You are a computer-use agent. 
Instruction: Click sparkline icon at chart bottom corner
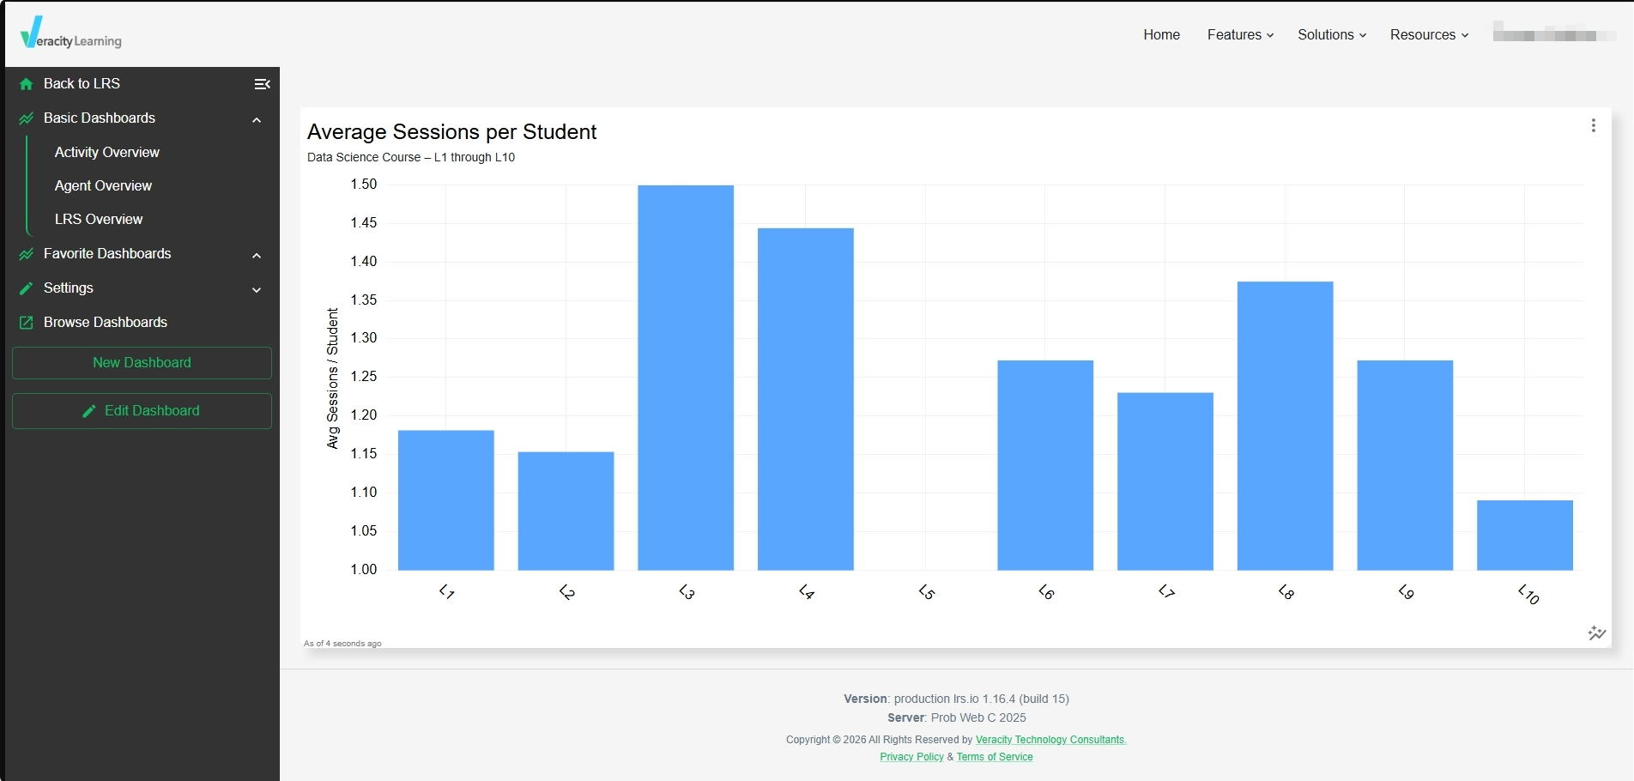pyautogui.click(x=1596, y=633)
